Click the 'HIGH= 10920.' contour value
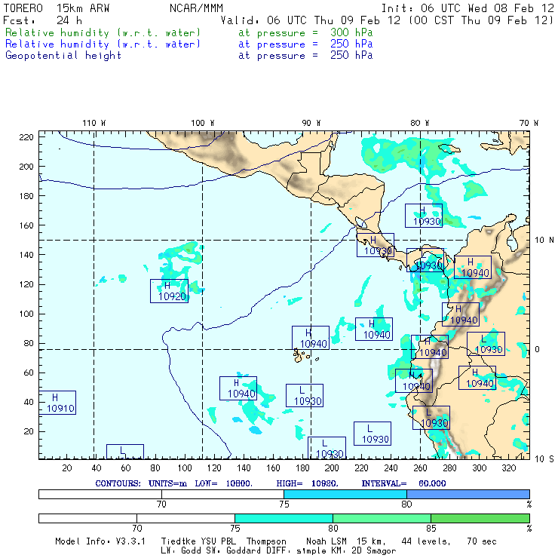The width and height of the screenshot is (558, 558). click(307, 483)
